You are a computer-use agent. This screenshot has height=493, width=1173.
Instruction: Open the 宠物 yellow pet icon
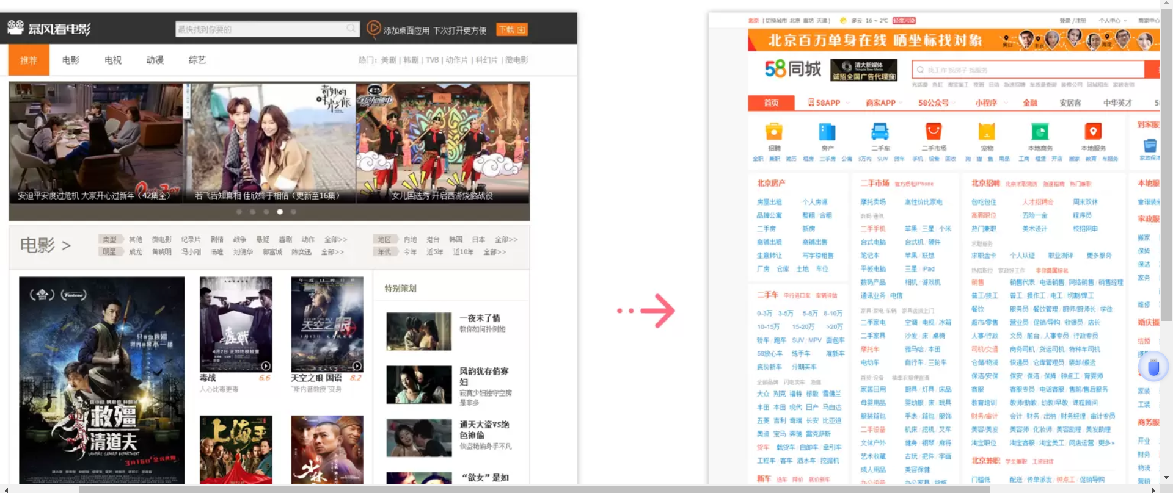pos(987,132)
